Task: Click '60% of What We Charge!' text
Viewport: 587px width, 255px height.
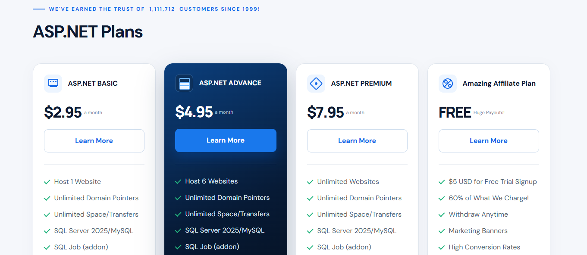Action: (x=489, y=198)
